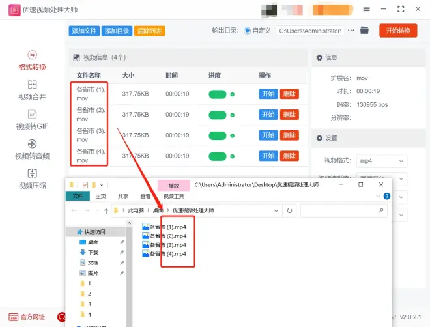The image size is (430, 327).
Task: Click 优速视频处理大师 breadcrumb segment
Action: pos(193,210)
